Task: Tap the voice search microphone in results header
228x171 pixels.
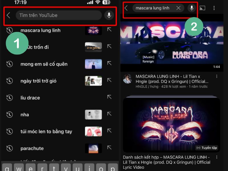Action: tap(192, 8)
